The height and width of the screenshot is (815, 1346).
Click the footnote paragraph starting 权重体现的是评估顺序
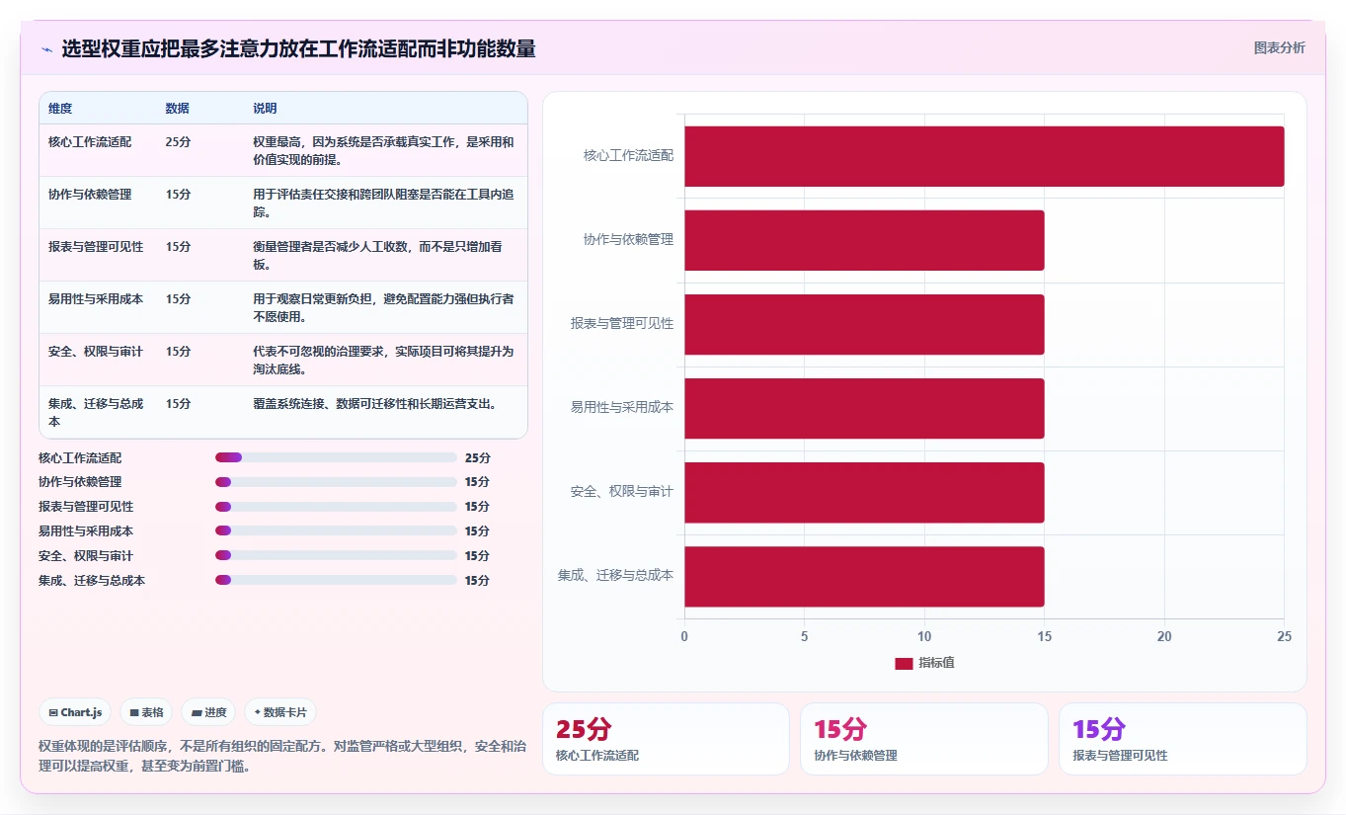pos(281,756)
